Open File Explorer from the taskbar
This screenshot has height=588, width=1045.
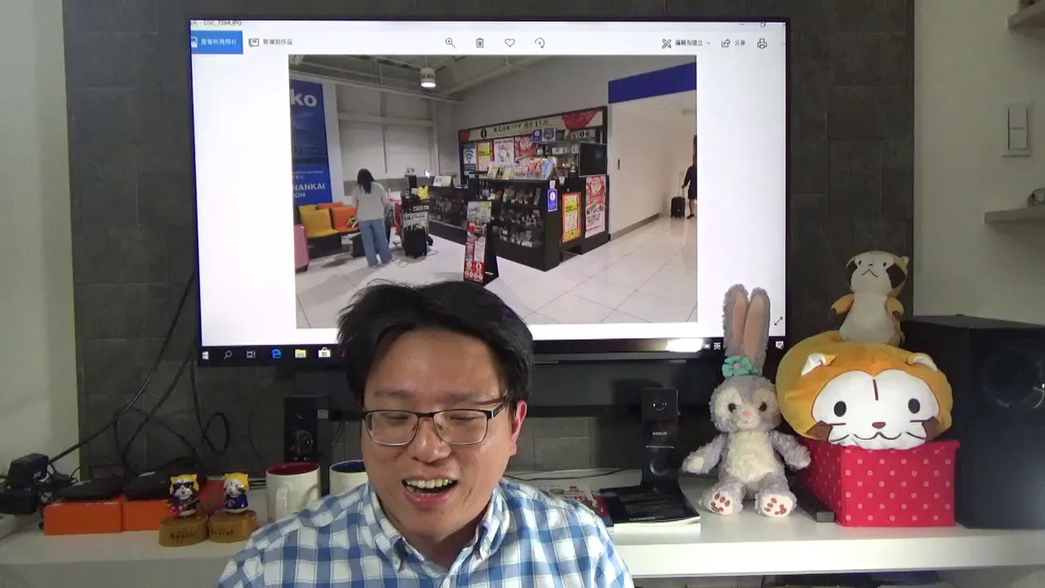coord(300,354)
